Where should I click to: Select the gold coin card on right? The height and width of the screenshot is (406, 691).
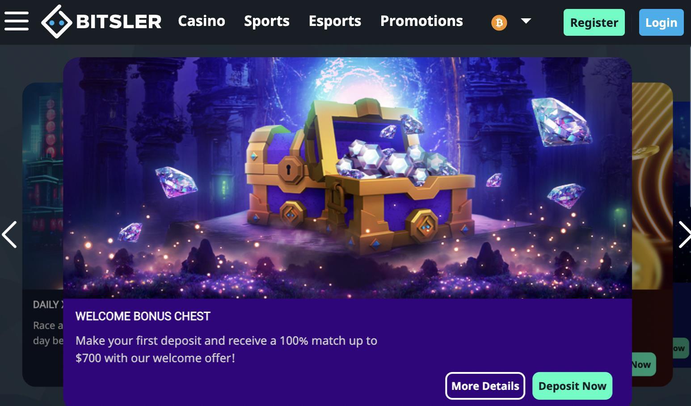[x=652, y=234]
